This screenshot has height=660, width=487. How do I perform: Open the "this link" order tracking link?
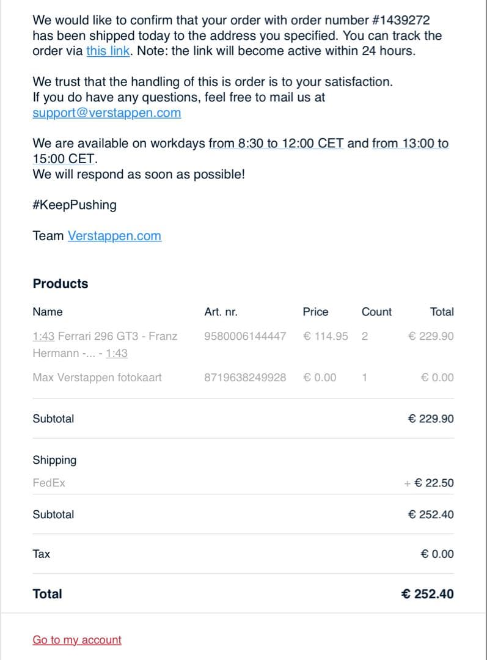tap(108, 51)
